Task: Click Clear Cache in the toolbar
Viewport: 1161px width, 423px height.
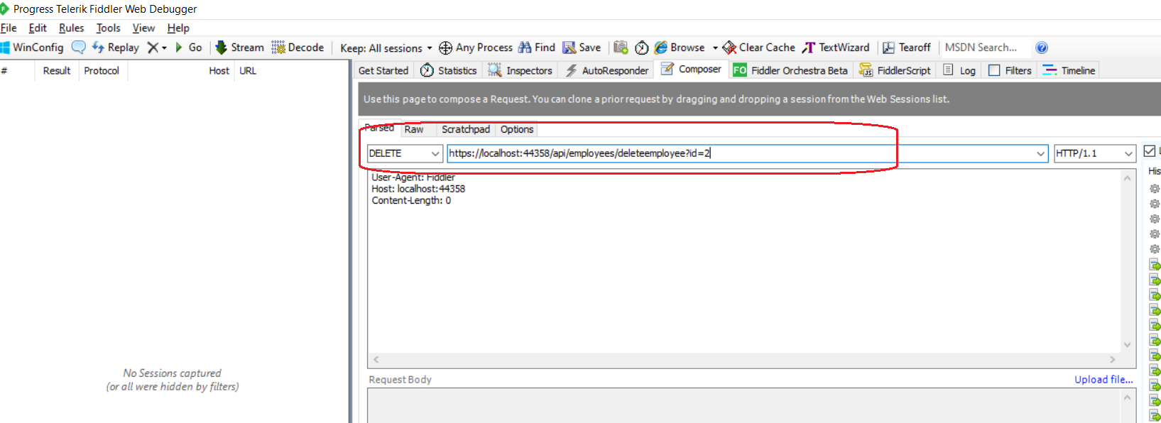Action: click(x=759, y=48)
